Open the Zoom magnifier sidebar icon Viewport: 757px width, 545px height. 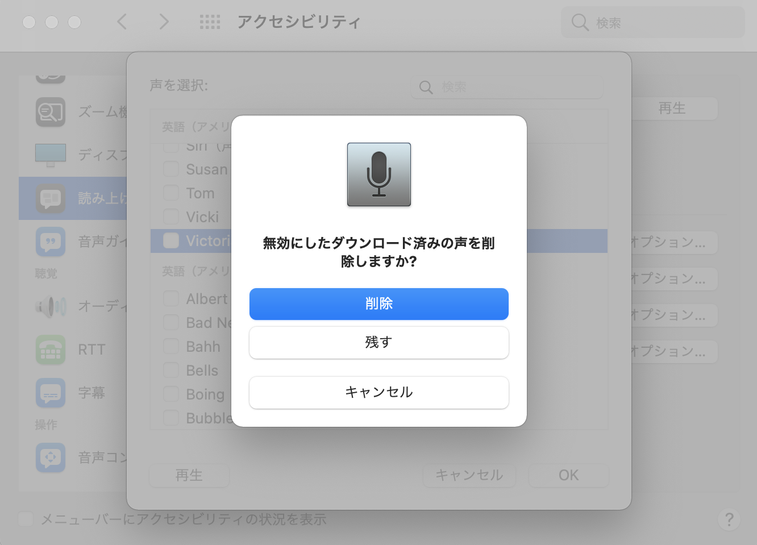coord(51,112)
